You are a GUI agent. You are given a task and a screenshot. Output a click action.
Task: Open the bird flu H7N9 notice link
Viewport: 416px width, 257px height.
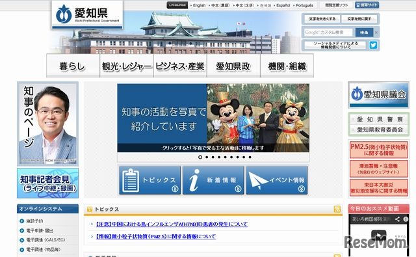[172, 224]
